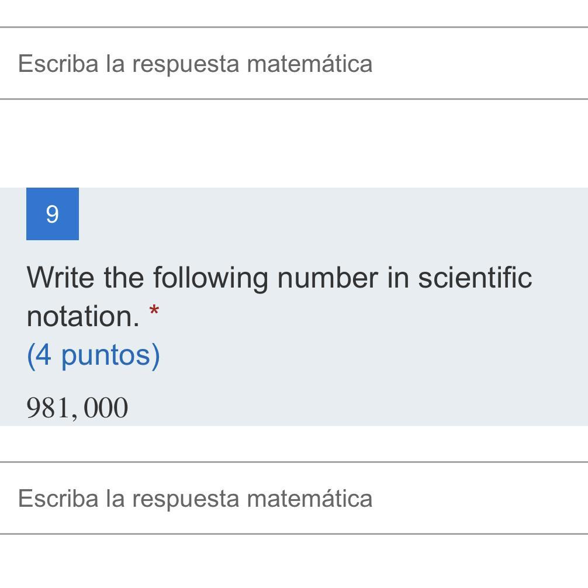Focus the answer field below 981,000
The width and height of the screenshot is (588, 588).
(x=292, y=498)
